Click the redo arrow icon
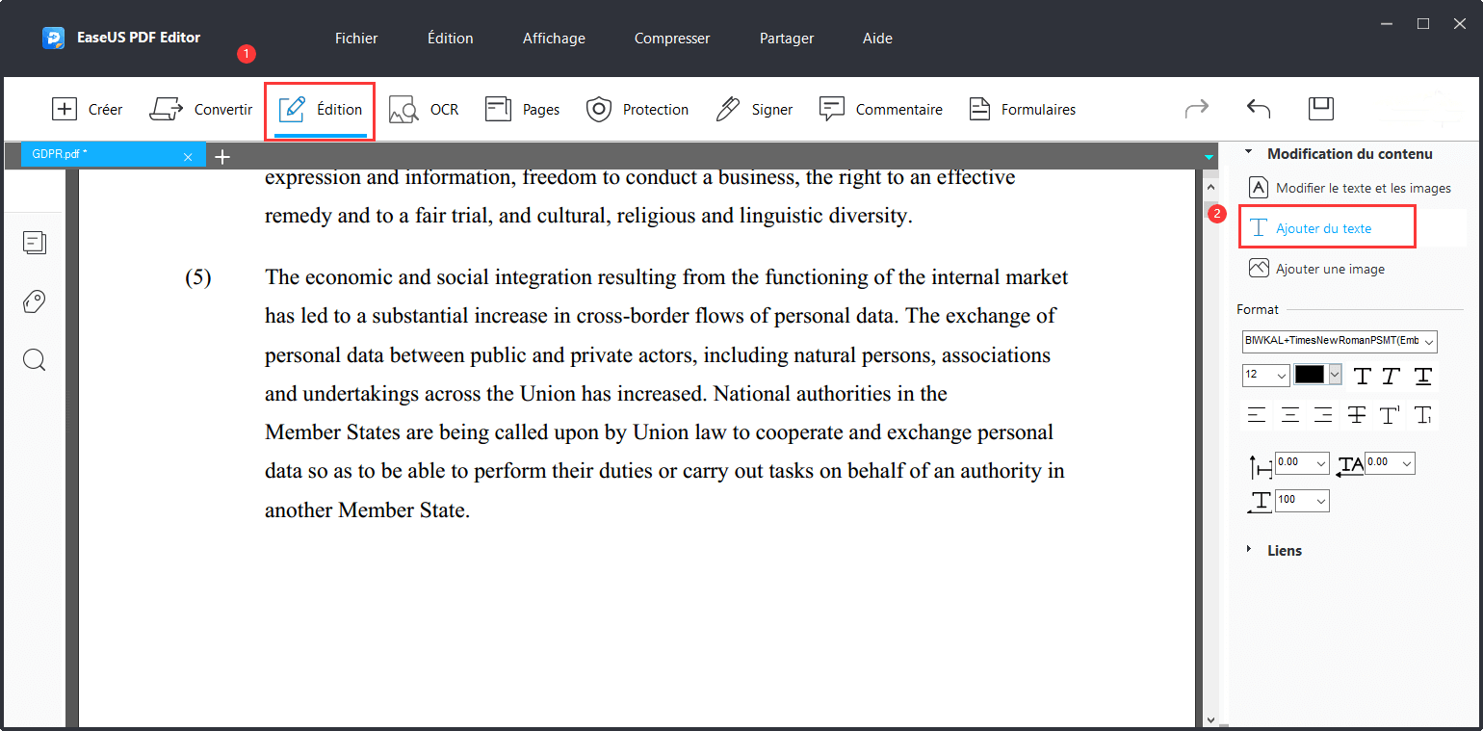This screenshot has width=1483, height=731. (x=1197, y=109)
